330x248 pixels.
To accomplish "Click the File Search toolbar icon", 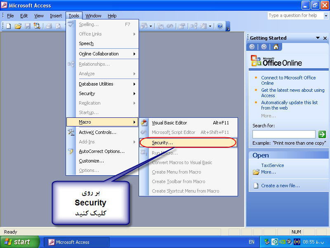I will point(37,26).
